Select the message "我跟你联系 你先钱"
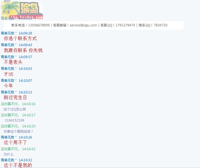The width and height of the screenshot is (200, 168). point(23,50)
